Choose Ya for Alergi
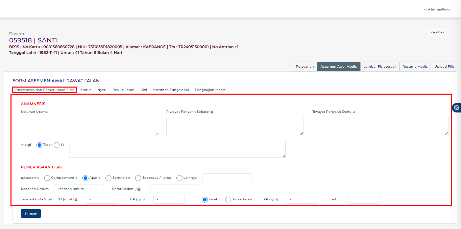The image size is (461, 229). pos(56,145)
